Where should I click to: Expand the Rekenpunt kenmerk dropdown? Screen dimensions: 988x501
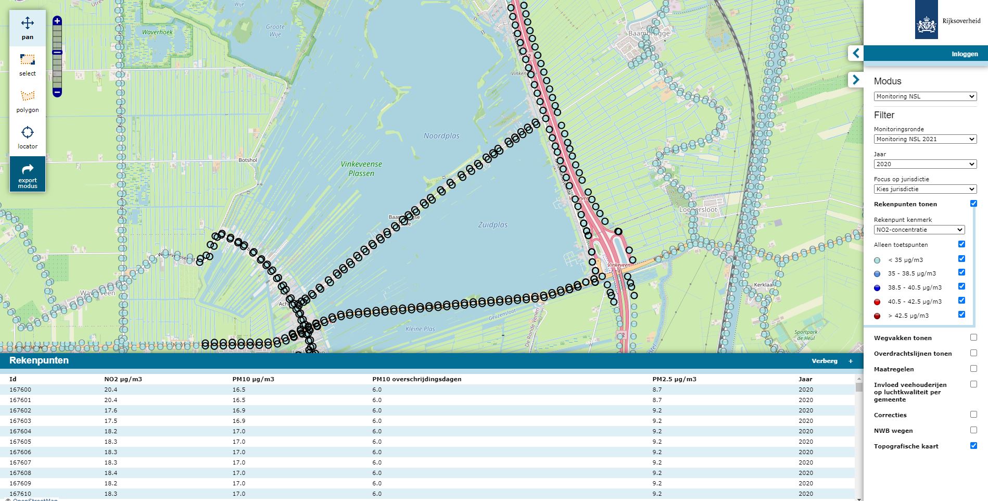[919, 230]
